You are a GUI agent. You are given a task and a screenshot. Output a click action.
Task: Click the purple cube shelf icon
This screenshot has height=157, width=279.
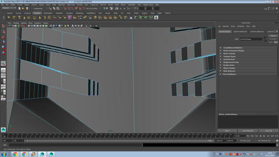tap(70, 17)
